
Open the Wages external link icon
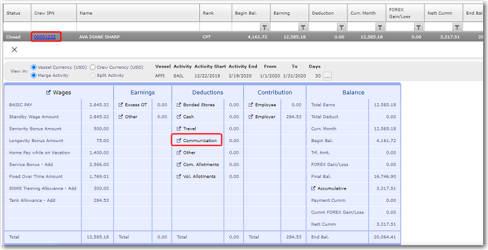(49, 93)
